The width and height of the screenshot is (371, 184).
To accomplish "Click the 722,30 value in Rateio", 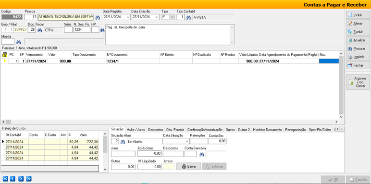I will tap(89, 142).
